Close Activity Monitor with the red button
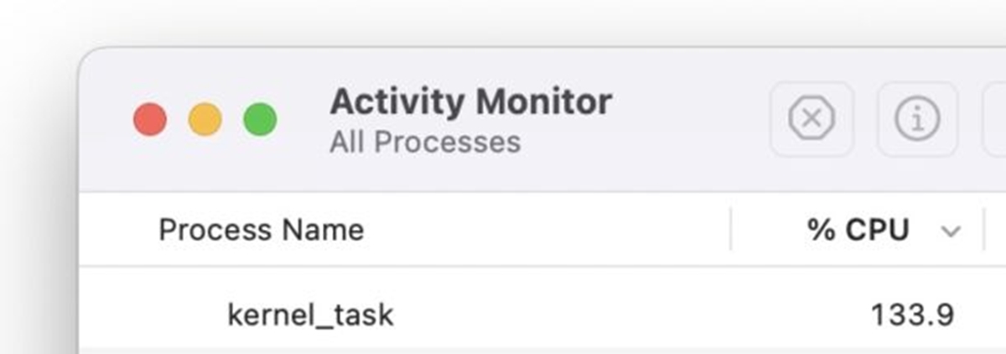1006x354 pixels. pos(150,120)
